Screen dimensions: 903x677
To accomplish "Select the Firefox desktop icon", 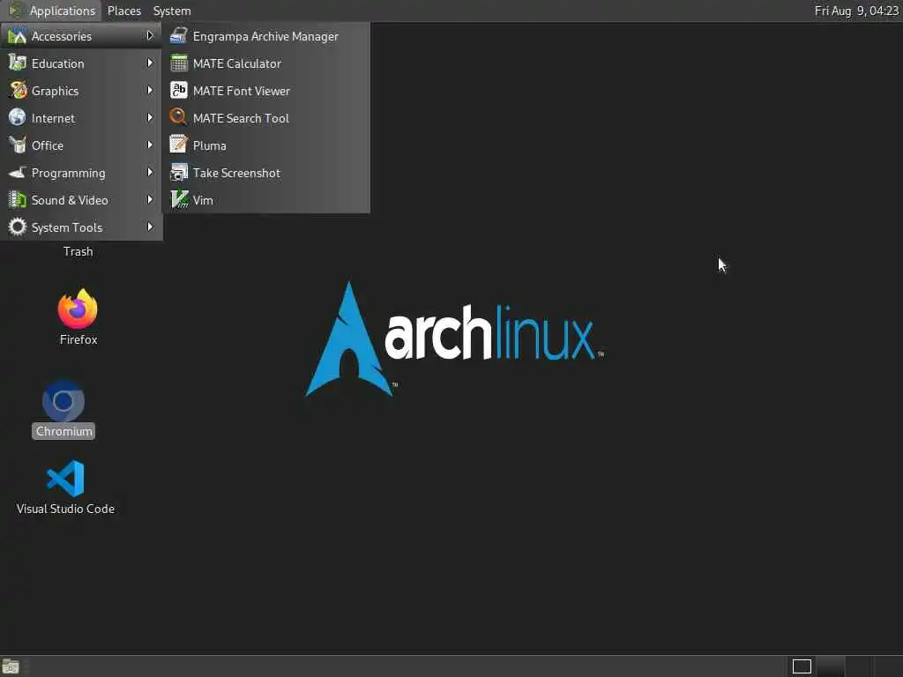I will pos(78,309).
